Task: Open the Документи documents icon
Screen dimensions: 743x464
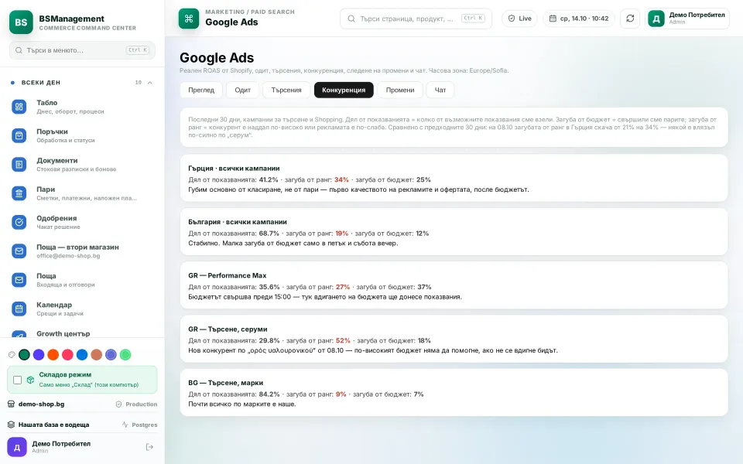Action: pyautogui.click(x=19, y=165)
